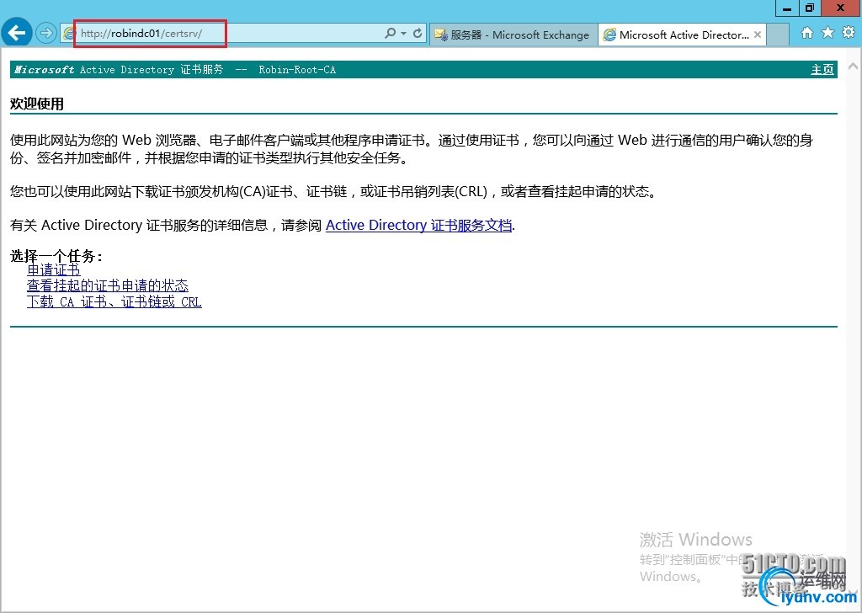Open the Tools gear menu

849,33
